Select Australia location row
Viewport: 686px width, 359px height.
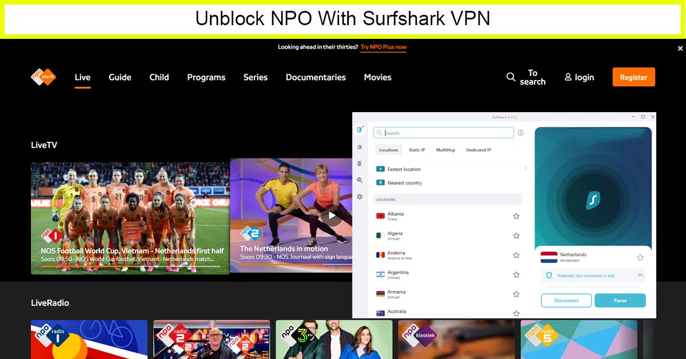click(x=448, y=312)
